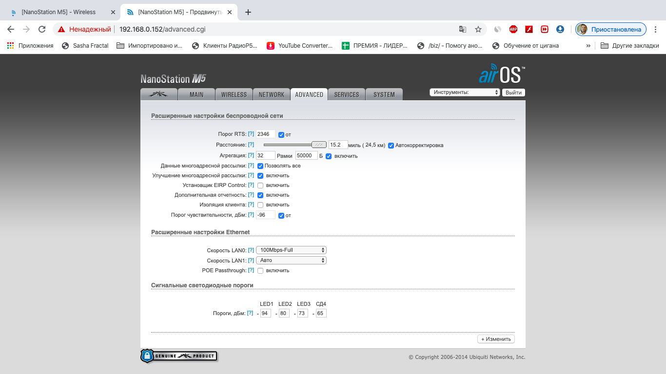Click the Агрегация frames field with 32

(266, 155)
